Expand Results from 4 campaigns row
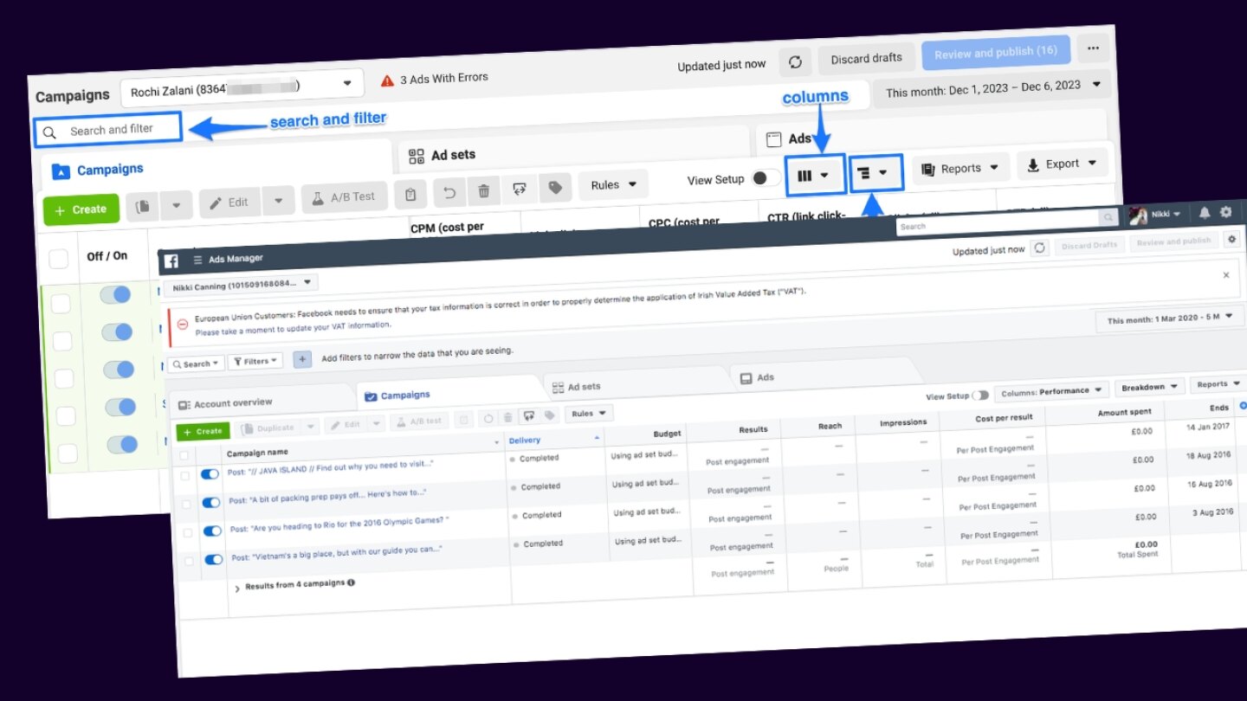Screen dimensions: 1247x701 point(237,588)
